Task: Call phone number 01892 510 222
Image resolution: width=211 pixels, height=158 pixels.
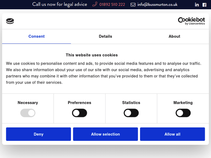Action: pos(112,4)
